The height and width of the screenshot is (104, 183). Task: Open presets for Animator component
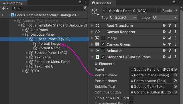pyautogui.click(x=170, y=50)
